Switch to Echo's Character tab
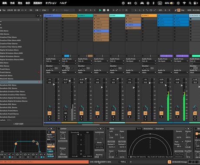Screen dimensions: 200x165 point(160,129)
